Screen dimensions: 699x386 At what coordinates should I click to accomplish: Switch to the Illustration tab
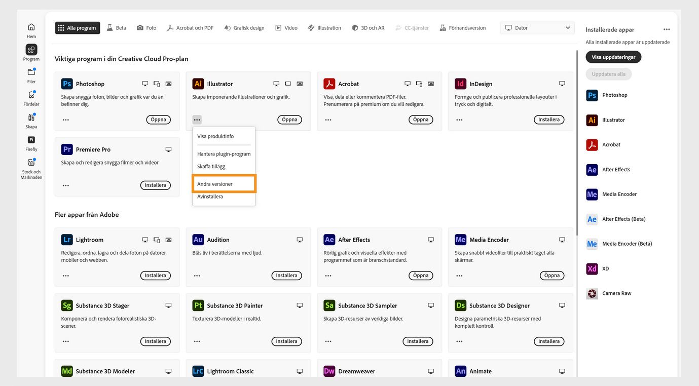[325, 28]
